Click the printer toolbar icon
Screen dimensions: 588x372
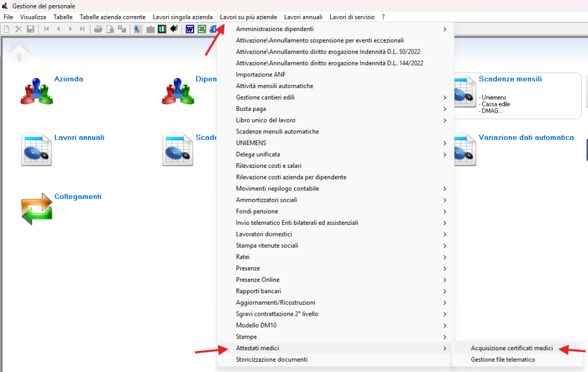click(98, 29)
